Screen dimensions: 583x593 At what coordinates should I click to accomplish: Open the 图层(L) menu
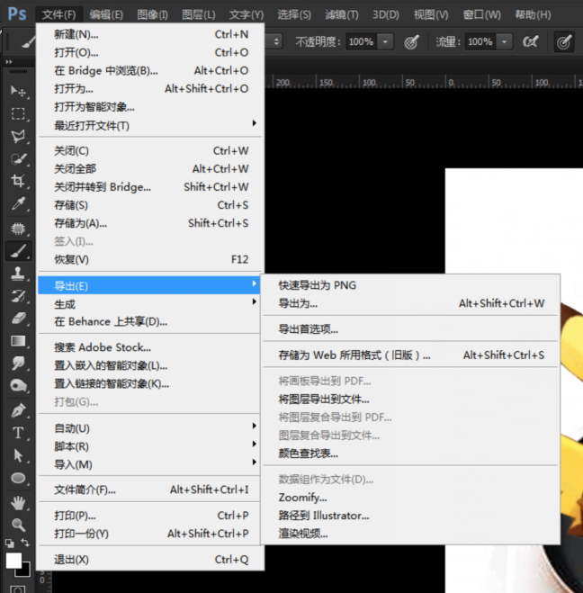[199, 14]
